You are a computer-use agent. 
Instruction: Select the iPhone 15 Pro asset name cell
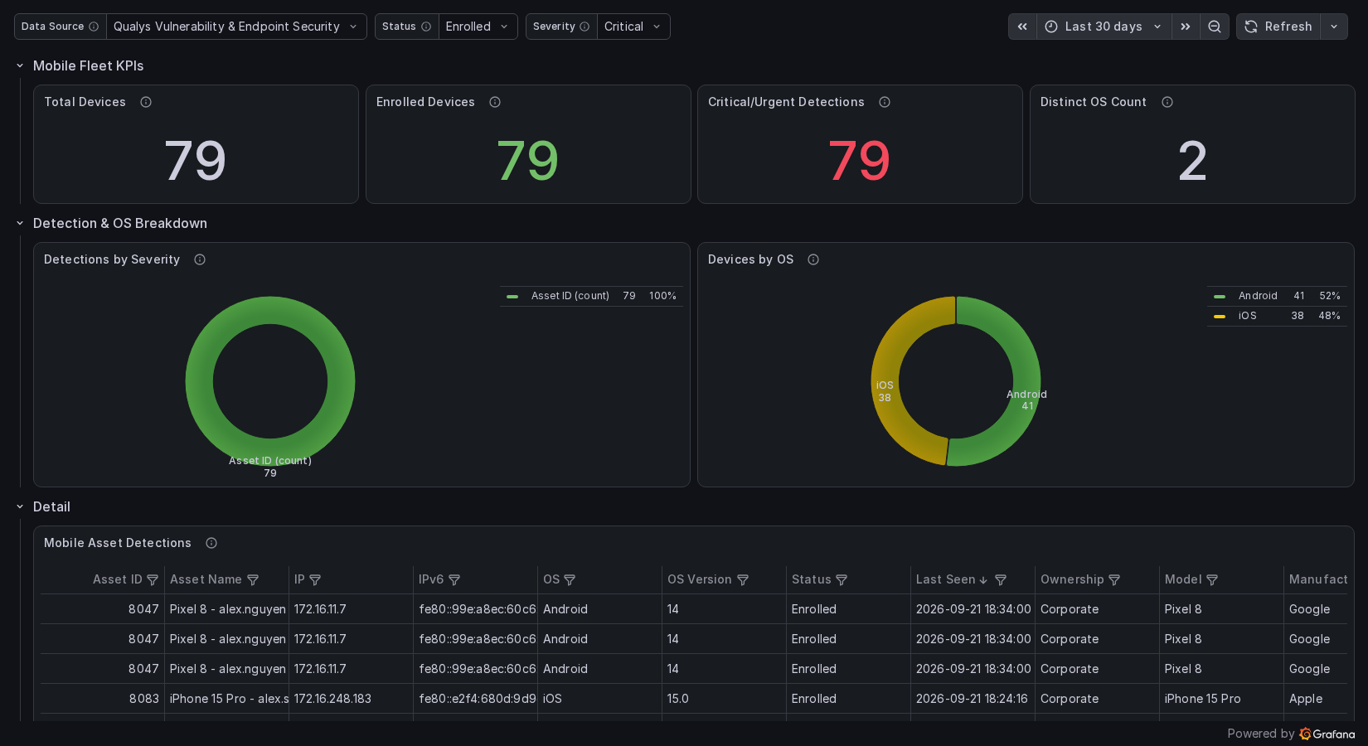226,699
